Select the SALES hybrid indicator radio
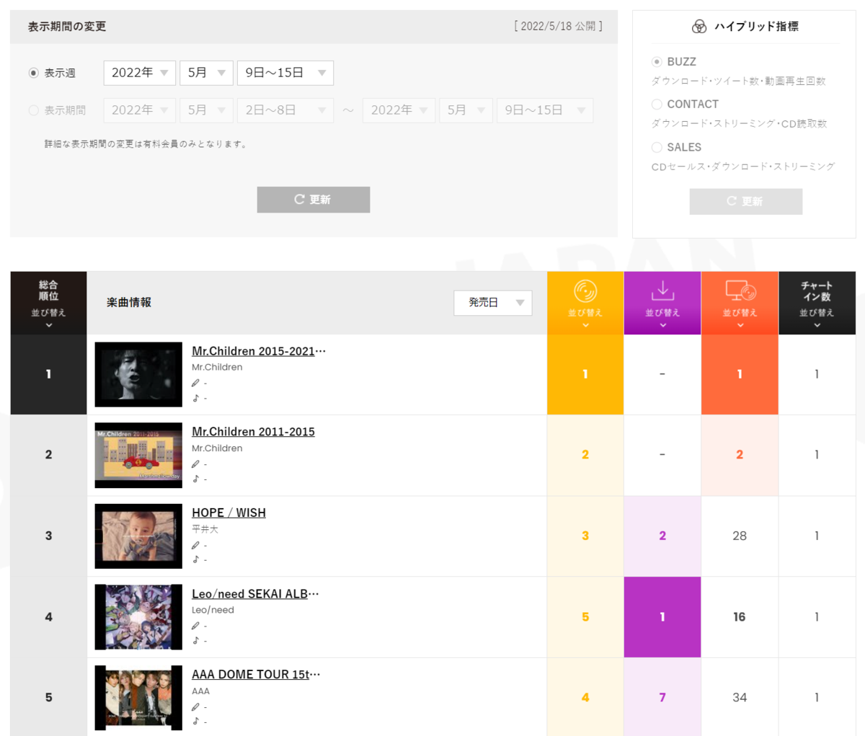865x736 pixels. point(657,147)
